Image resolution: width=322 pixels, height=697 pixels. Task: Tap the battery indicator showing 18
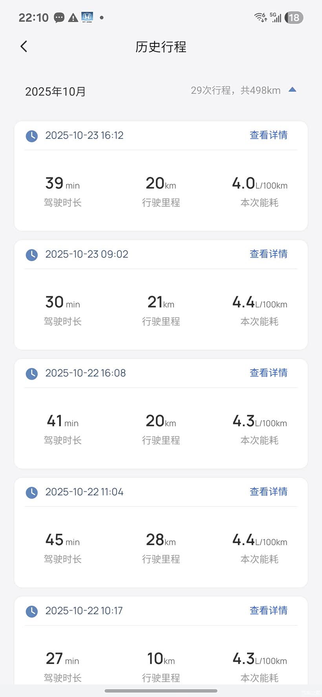294,18
